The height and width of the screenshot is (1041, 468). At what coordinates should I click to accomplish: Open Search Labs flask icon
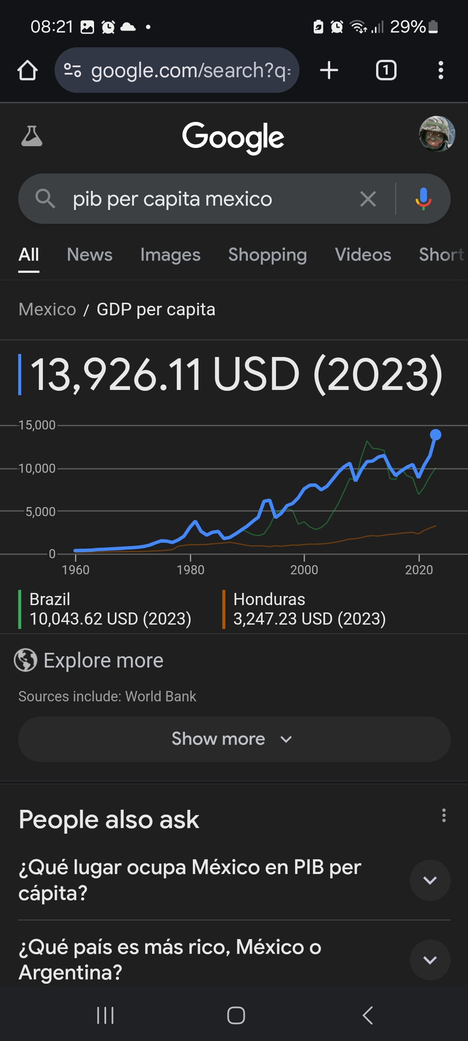pos(32,136)
